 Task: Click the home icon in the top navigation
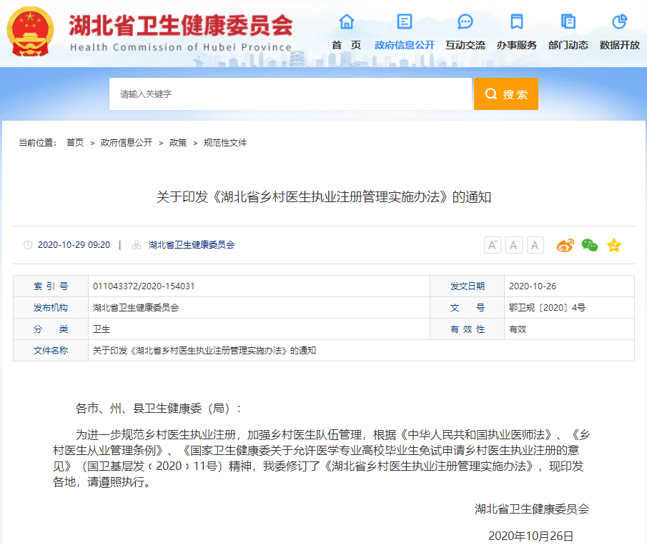click(x=346, y=21)
